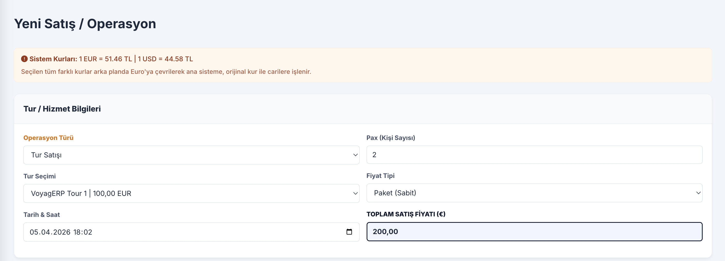
Task: Focus the Pax (Kişi Sayısı) input field
Action: (x=534, y=155)
